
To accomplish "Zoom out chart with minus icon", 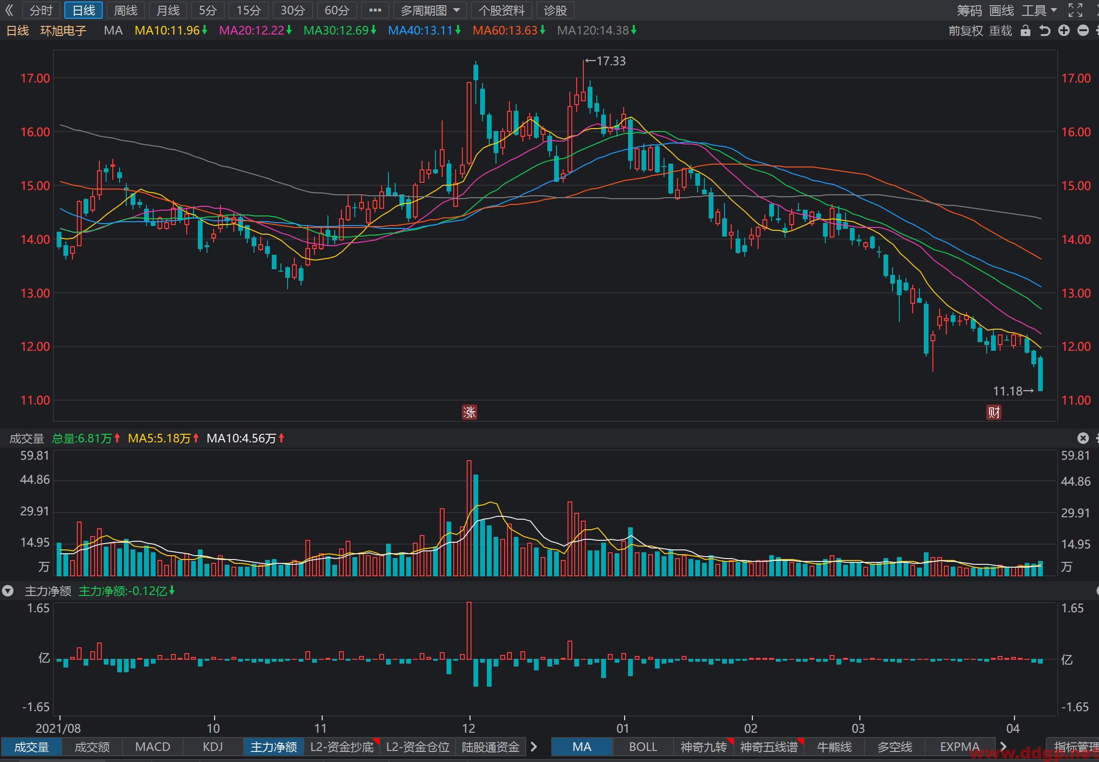I will [1083, 31].
